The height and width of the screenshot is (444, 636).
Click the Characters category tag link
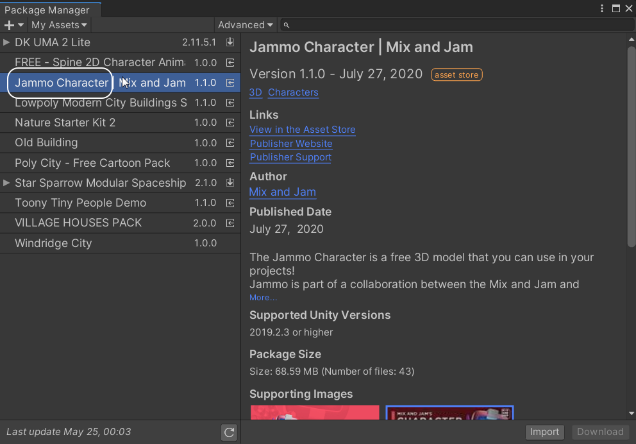click(293, 92)
